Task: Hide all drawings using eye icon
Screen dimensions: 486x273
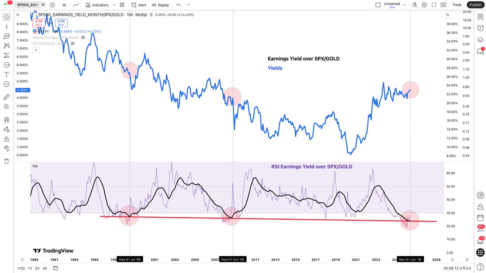Action: [6, 148]
